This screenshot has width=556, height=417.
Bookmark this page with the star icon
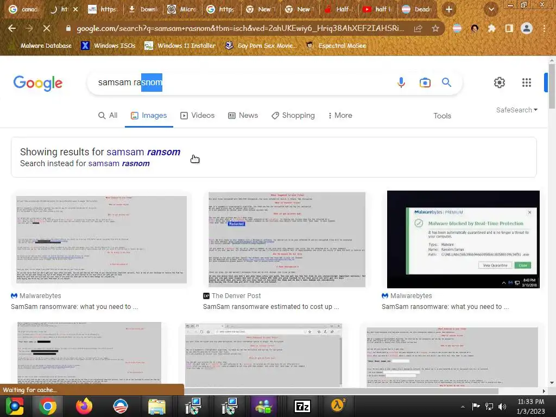[435, 28]
